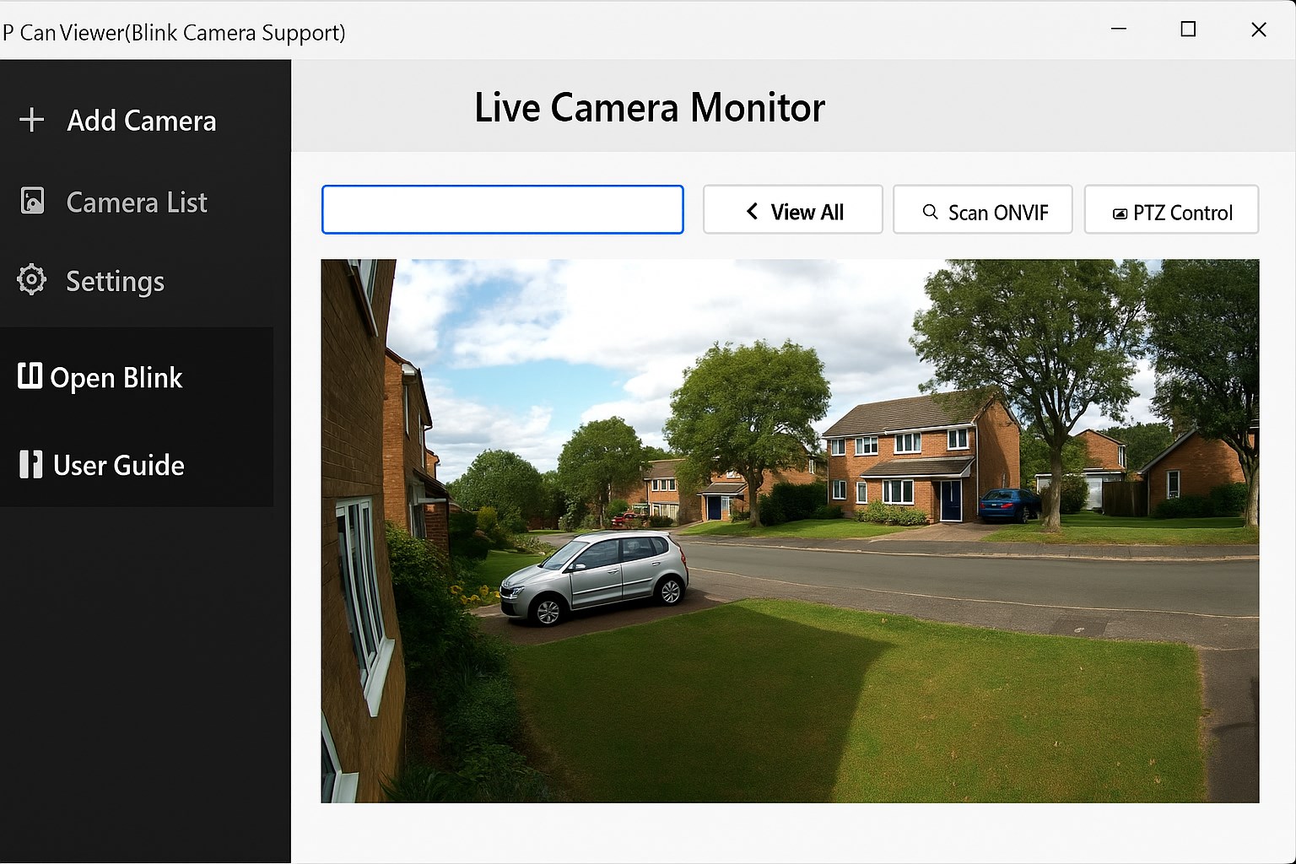This screenshot has width=1296, height=864.
Task: Select the Camera List icon
Action: (32, 201)
